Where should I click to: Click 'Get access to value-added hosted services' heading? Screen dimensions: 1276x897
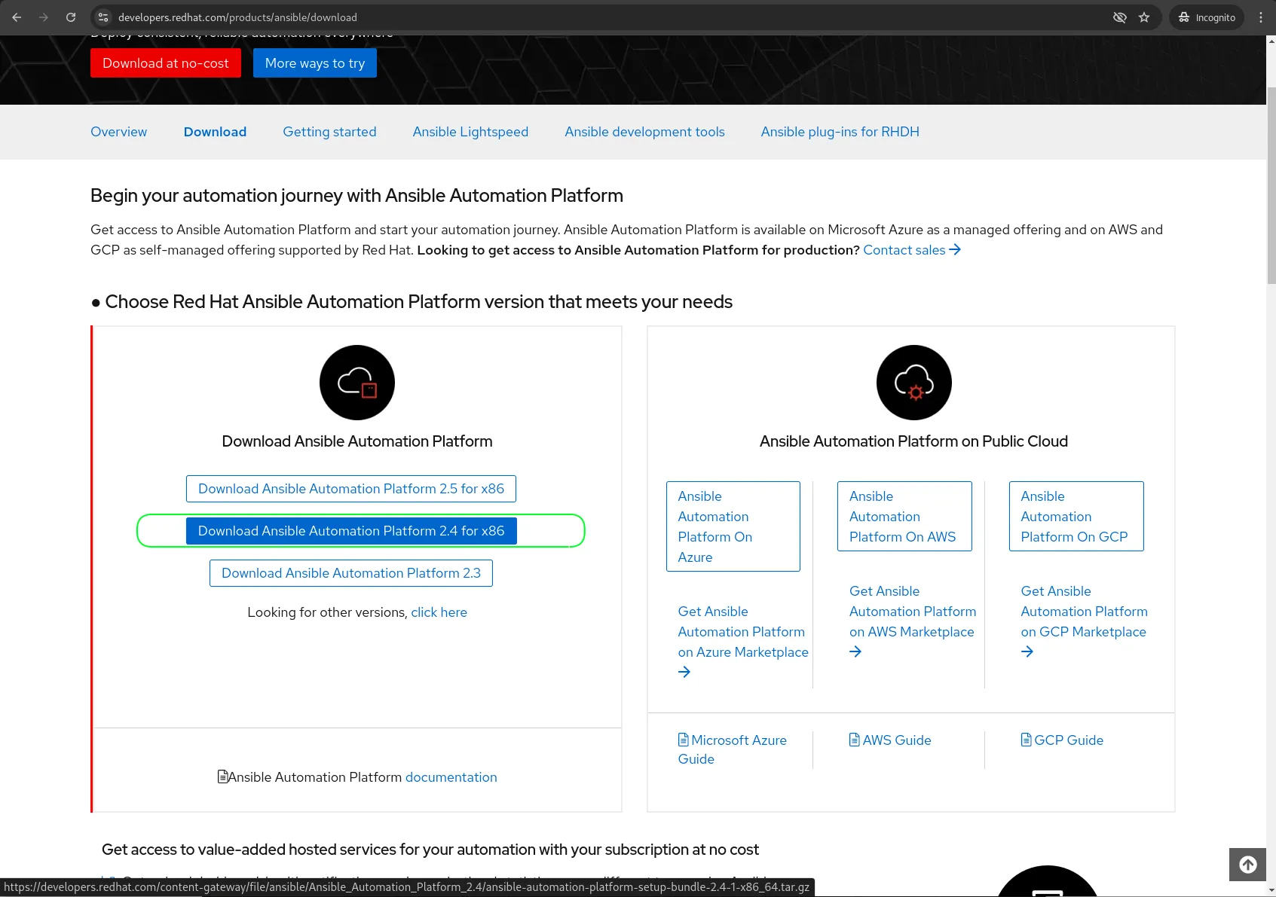(x=430, y=850)
